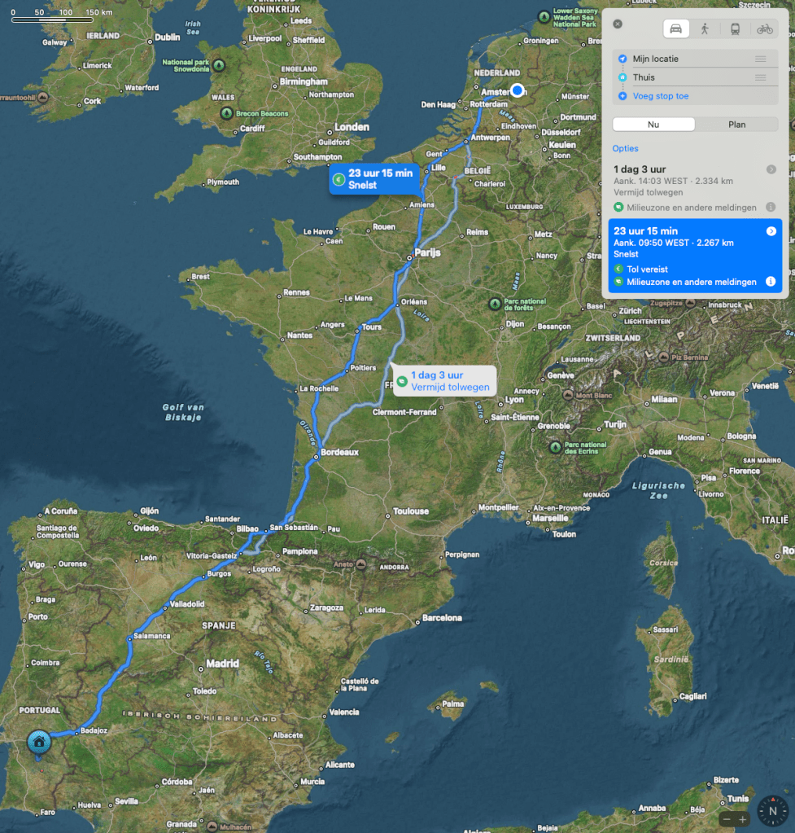
Task: Open the Opties route options
Action: (x=626, y=148)
